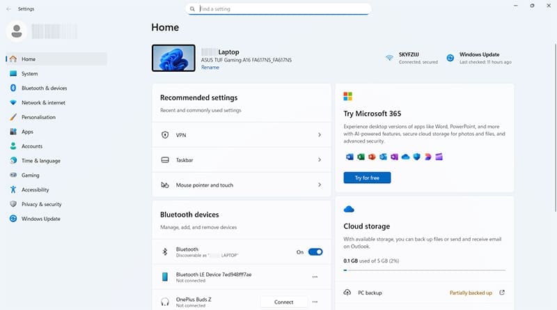This screenshot has width=557, height=310.
Task: Open more options for OnePlus Buds Z
Action: pyautogui.click(x=315, y=302)
